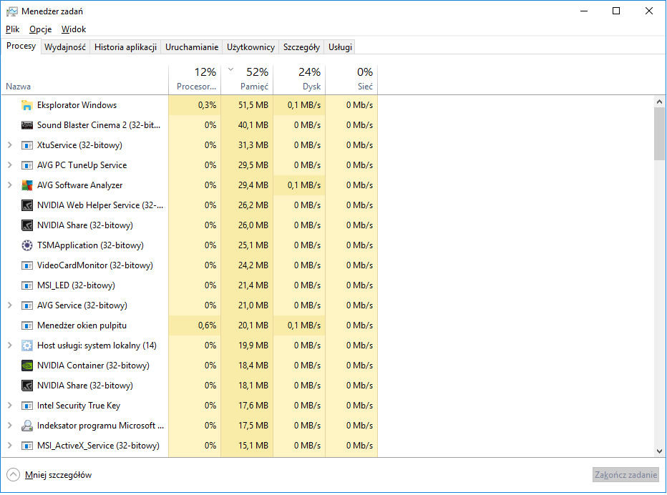Click the NVIDIA Share 18,1 MB icon
This screenshot has width=667, height=495.
[x=26, y=386]
